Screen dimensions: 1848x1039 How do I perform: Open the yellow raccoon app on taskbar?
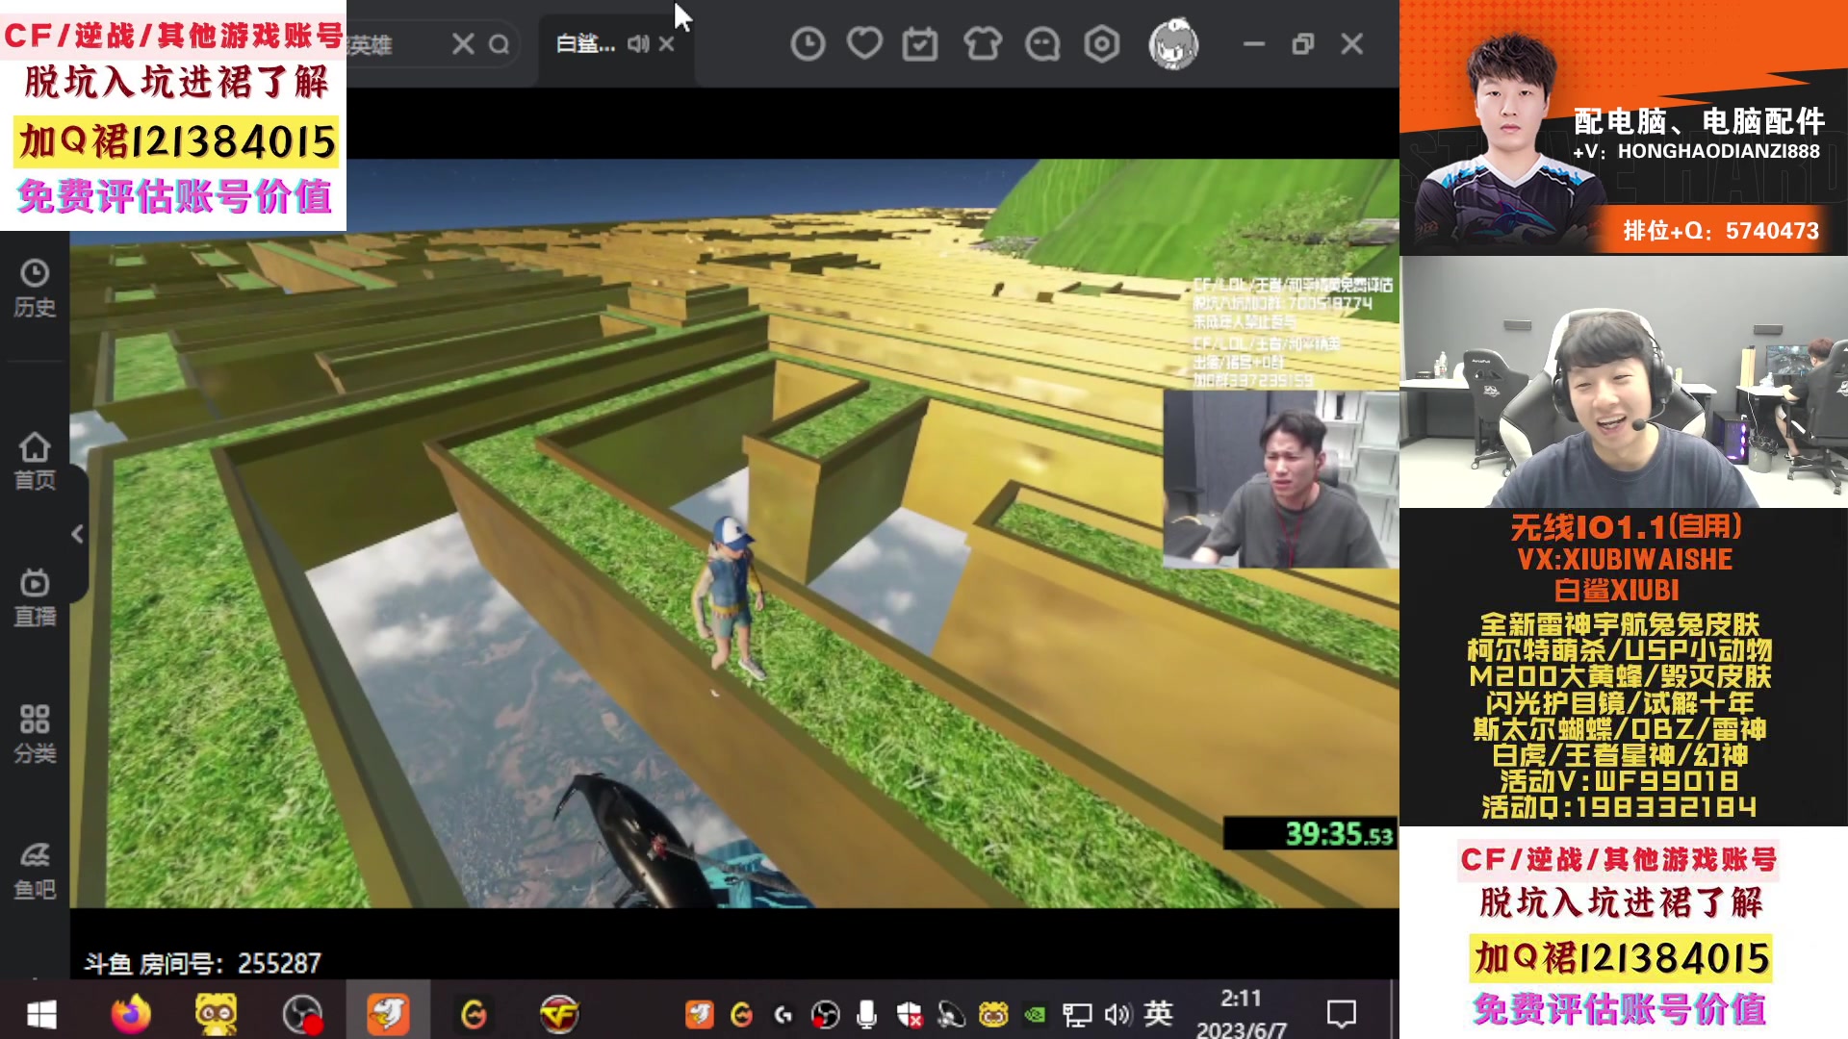click(x=217, y=1014)
